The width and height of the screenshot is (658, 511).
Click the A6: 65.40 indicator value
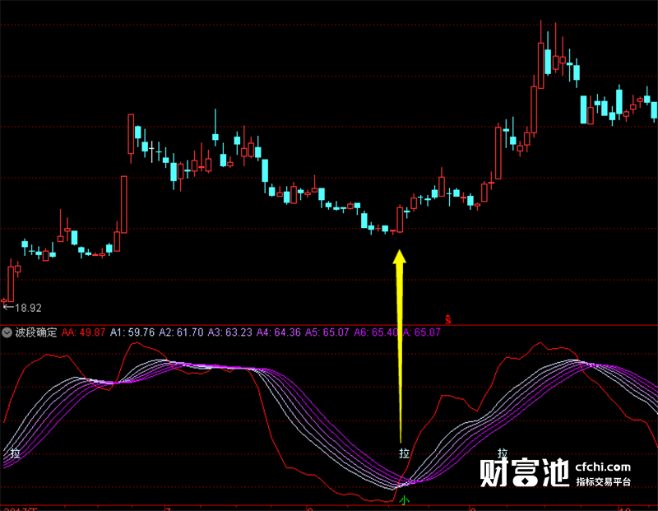tap(376, 332)
